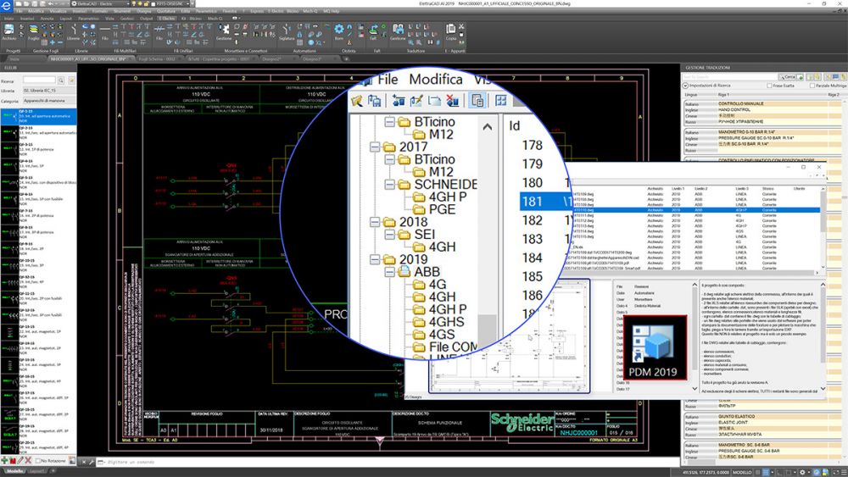
Task: Open Gestione in the Traduttore group
Action: coord(398,32)
